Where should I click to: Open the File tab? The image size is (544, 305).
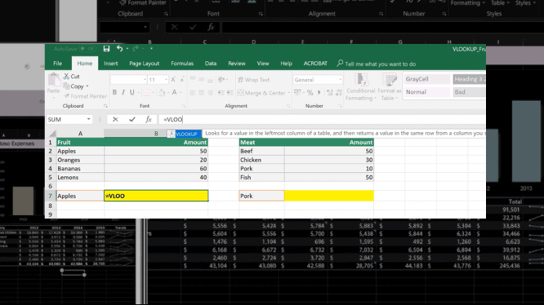click(x=57, y=63)
